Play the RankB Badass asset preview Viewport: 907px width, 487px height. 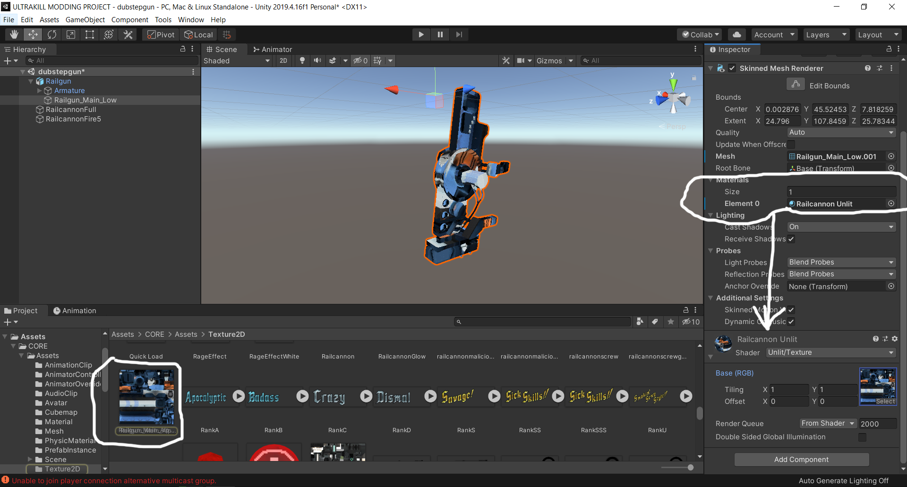[302, 396]
